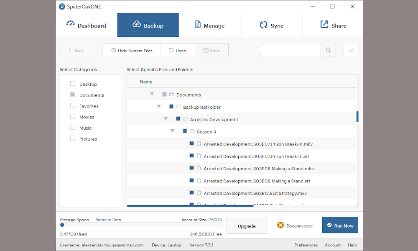Click the Season 3 folder icon
Image resolution: width=418 pixels, height=251 pixels.
click(192, 131)
